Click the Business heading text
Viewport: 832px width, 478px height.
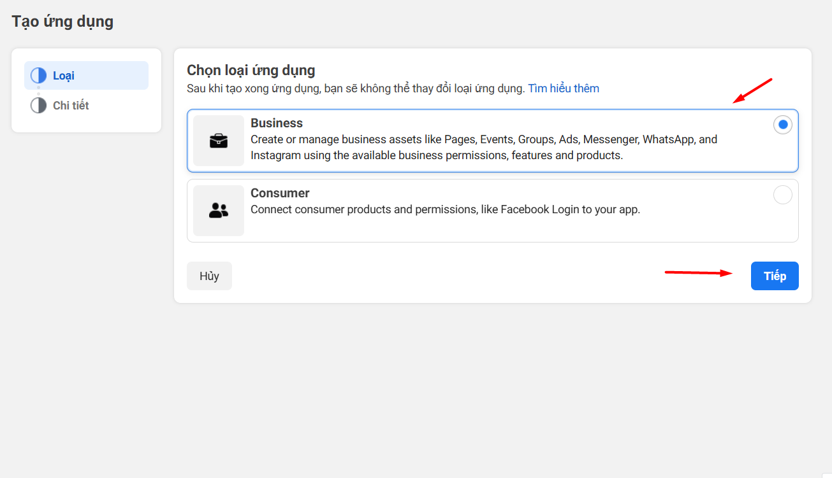click(277, 123)
